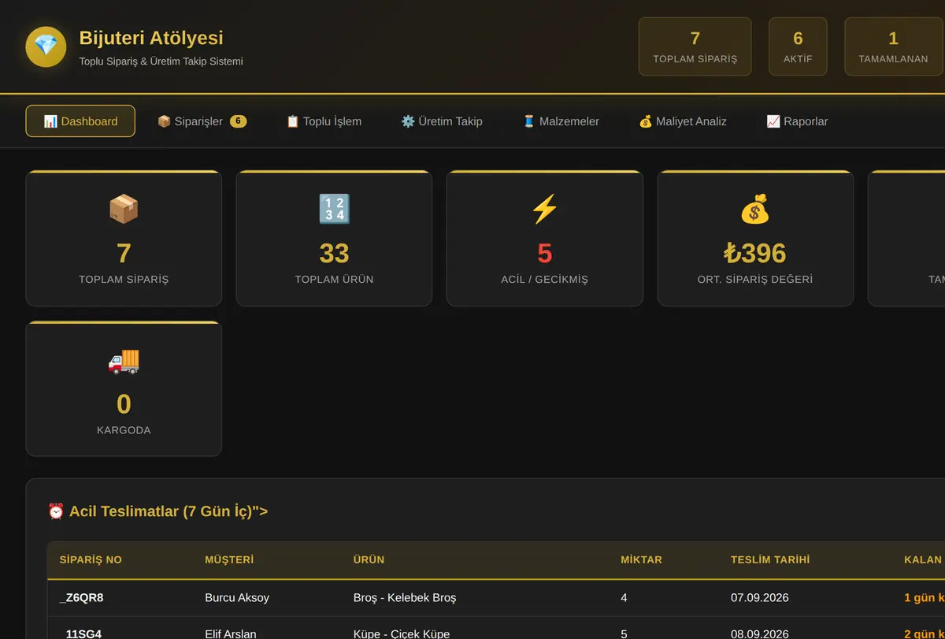Select the Malzemeler tab
The image size is (945, 639).
(561, 121)
